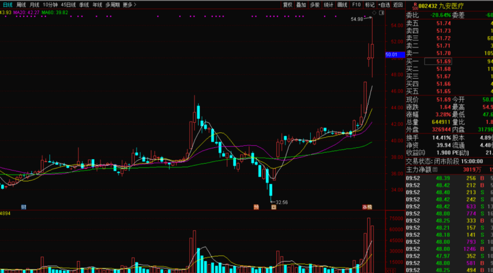Select the 季线 quarterly tab
Image resolution: width=493 pixels, height=273 pixels.
tap(84, 5)
